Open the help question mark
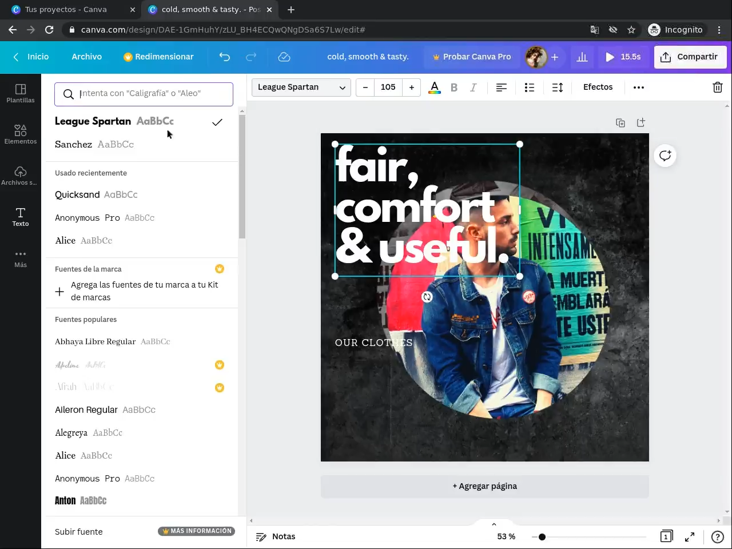This screenshot has width=732, height=549. (x=718, y=536)
